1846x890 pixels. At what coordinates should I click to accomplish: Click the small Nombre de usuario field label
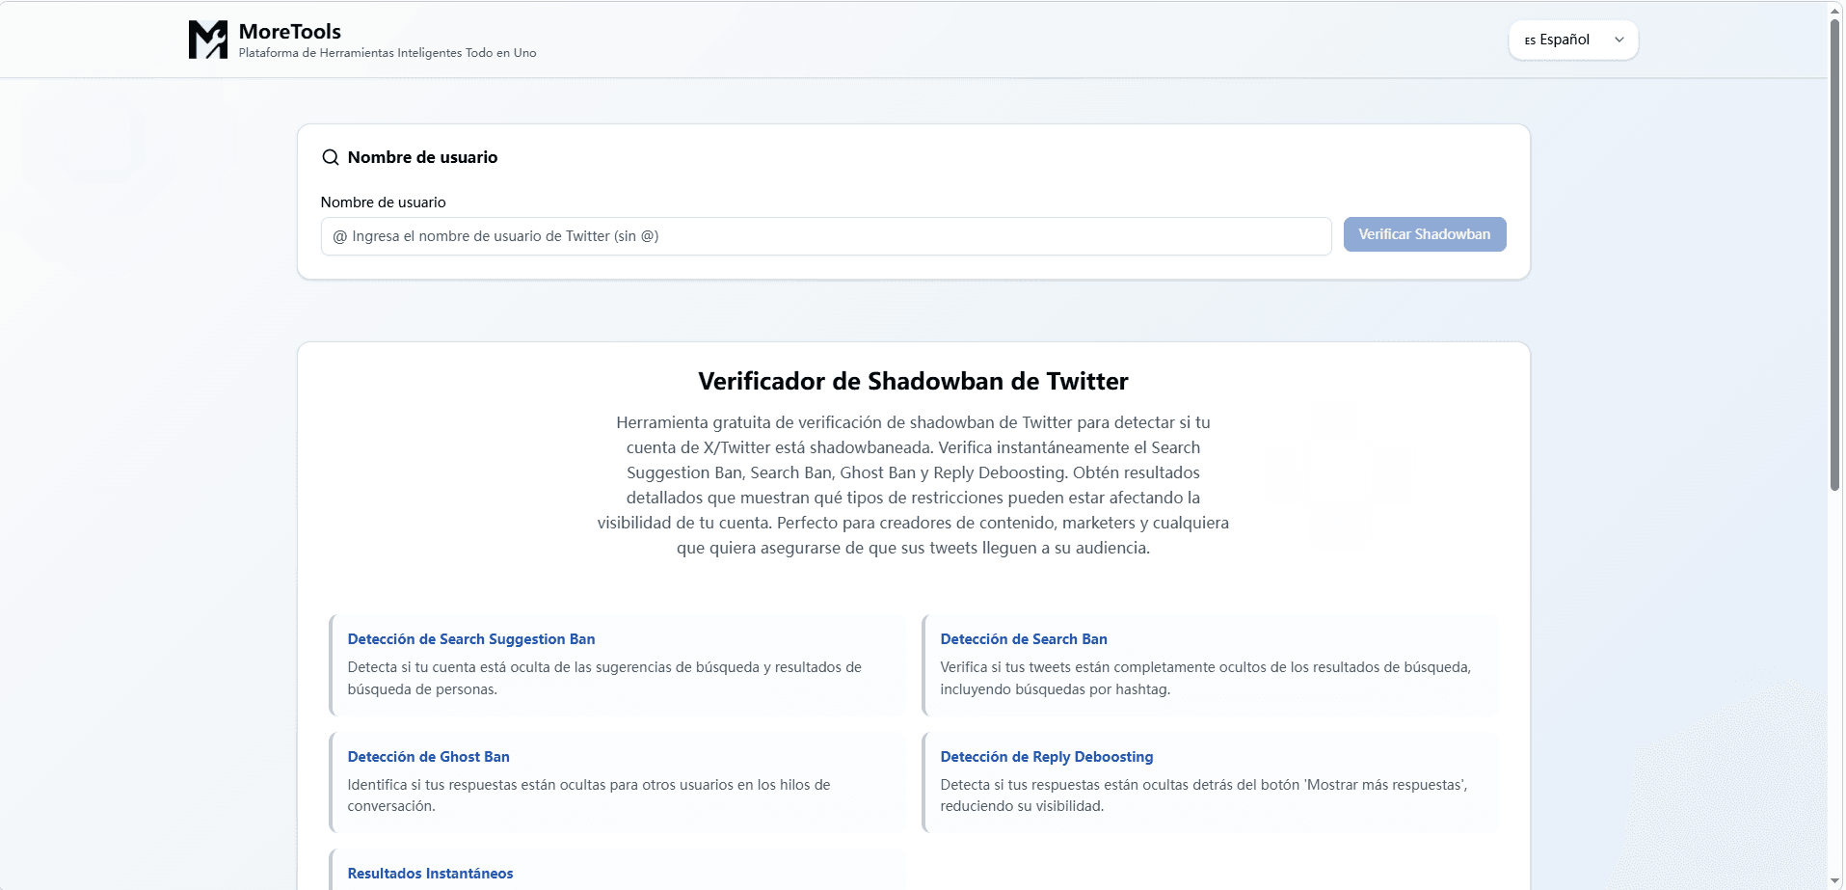coord(383,202)
